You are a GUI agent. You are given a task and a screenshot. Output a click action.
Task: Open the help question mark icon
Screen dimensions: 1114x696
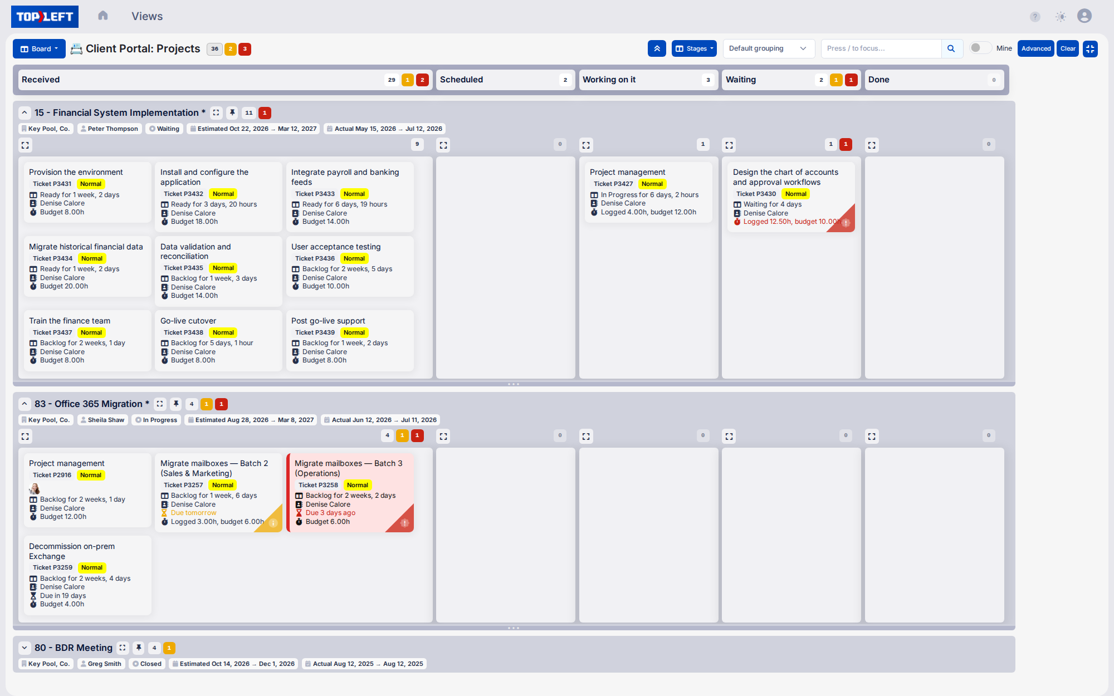[1035, 17]
